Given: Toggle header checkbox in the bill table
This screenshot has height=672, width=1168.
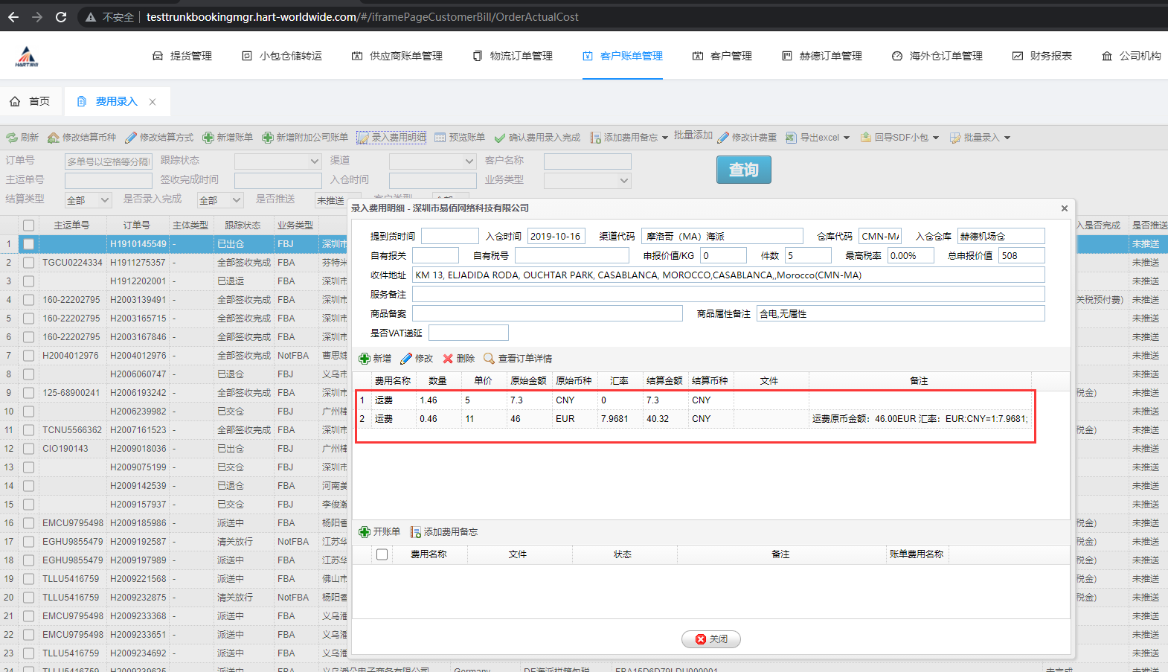Looking at the screenshot, I should point(382,554).
